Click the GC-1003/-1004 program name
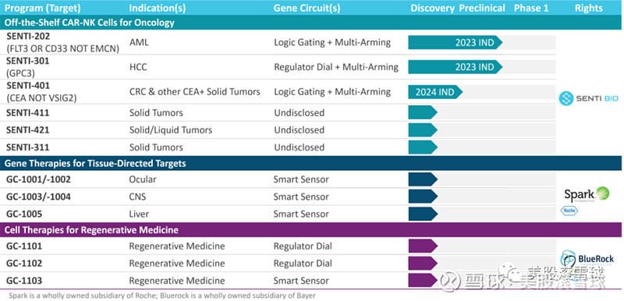The image size is (624, 301). click(x=38, y=197)
